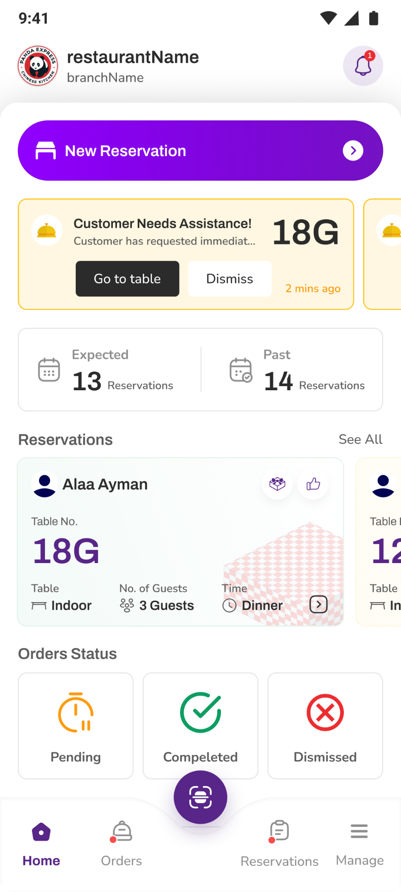Screen dimensions: 401x892
Task: Switch to the Reservations tab
Action: point(279,844)
